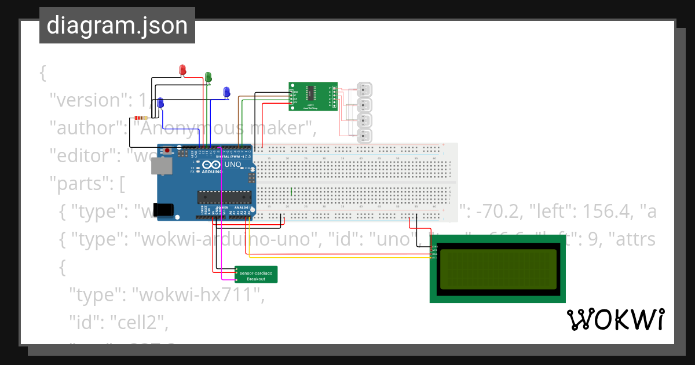Image resolution: width=695 pixels, height=365 pixels.
Task: Open the Wokwi homepage via the logo
Action: [616, 318]
